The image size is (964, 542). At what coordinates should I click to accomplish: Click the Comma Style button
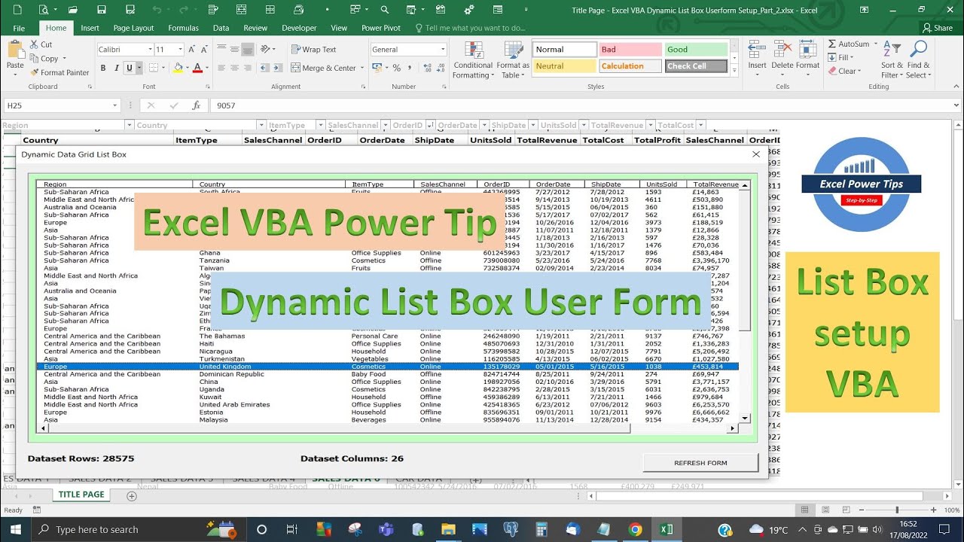[411, 68]
